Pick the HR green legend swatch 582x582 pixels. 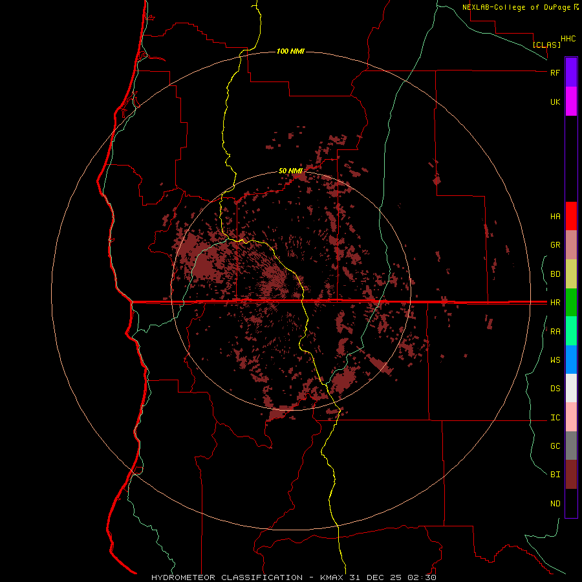(x=571, y=303)
